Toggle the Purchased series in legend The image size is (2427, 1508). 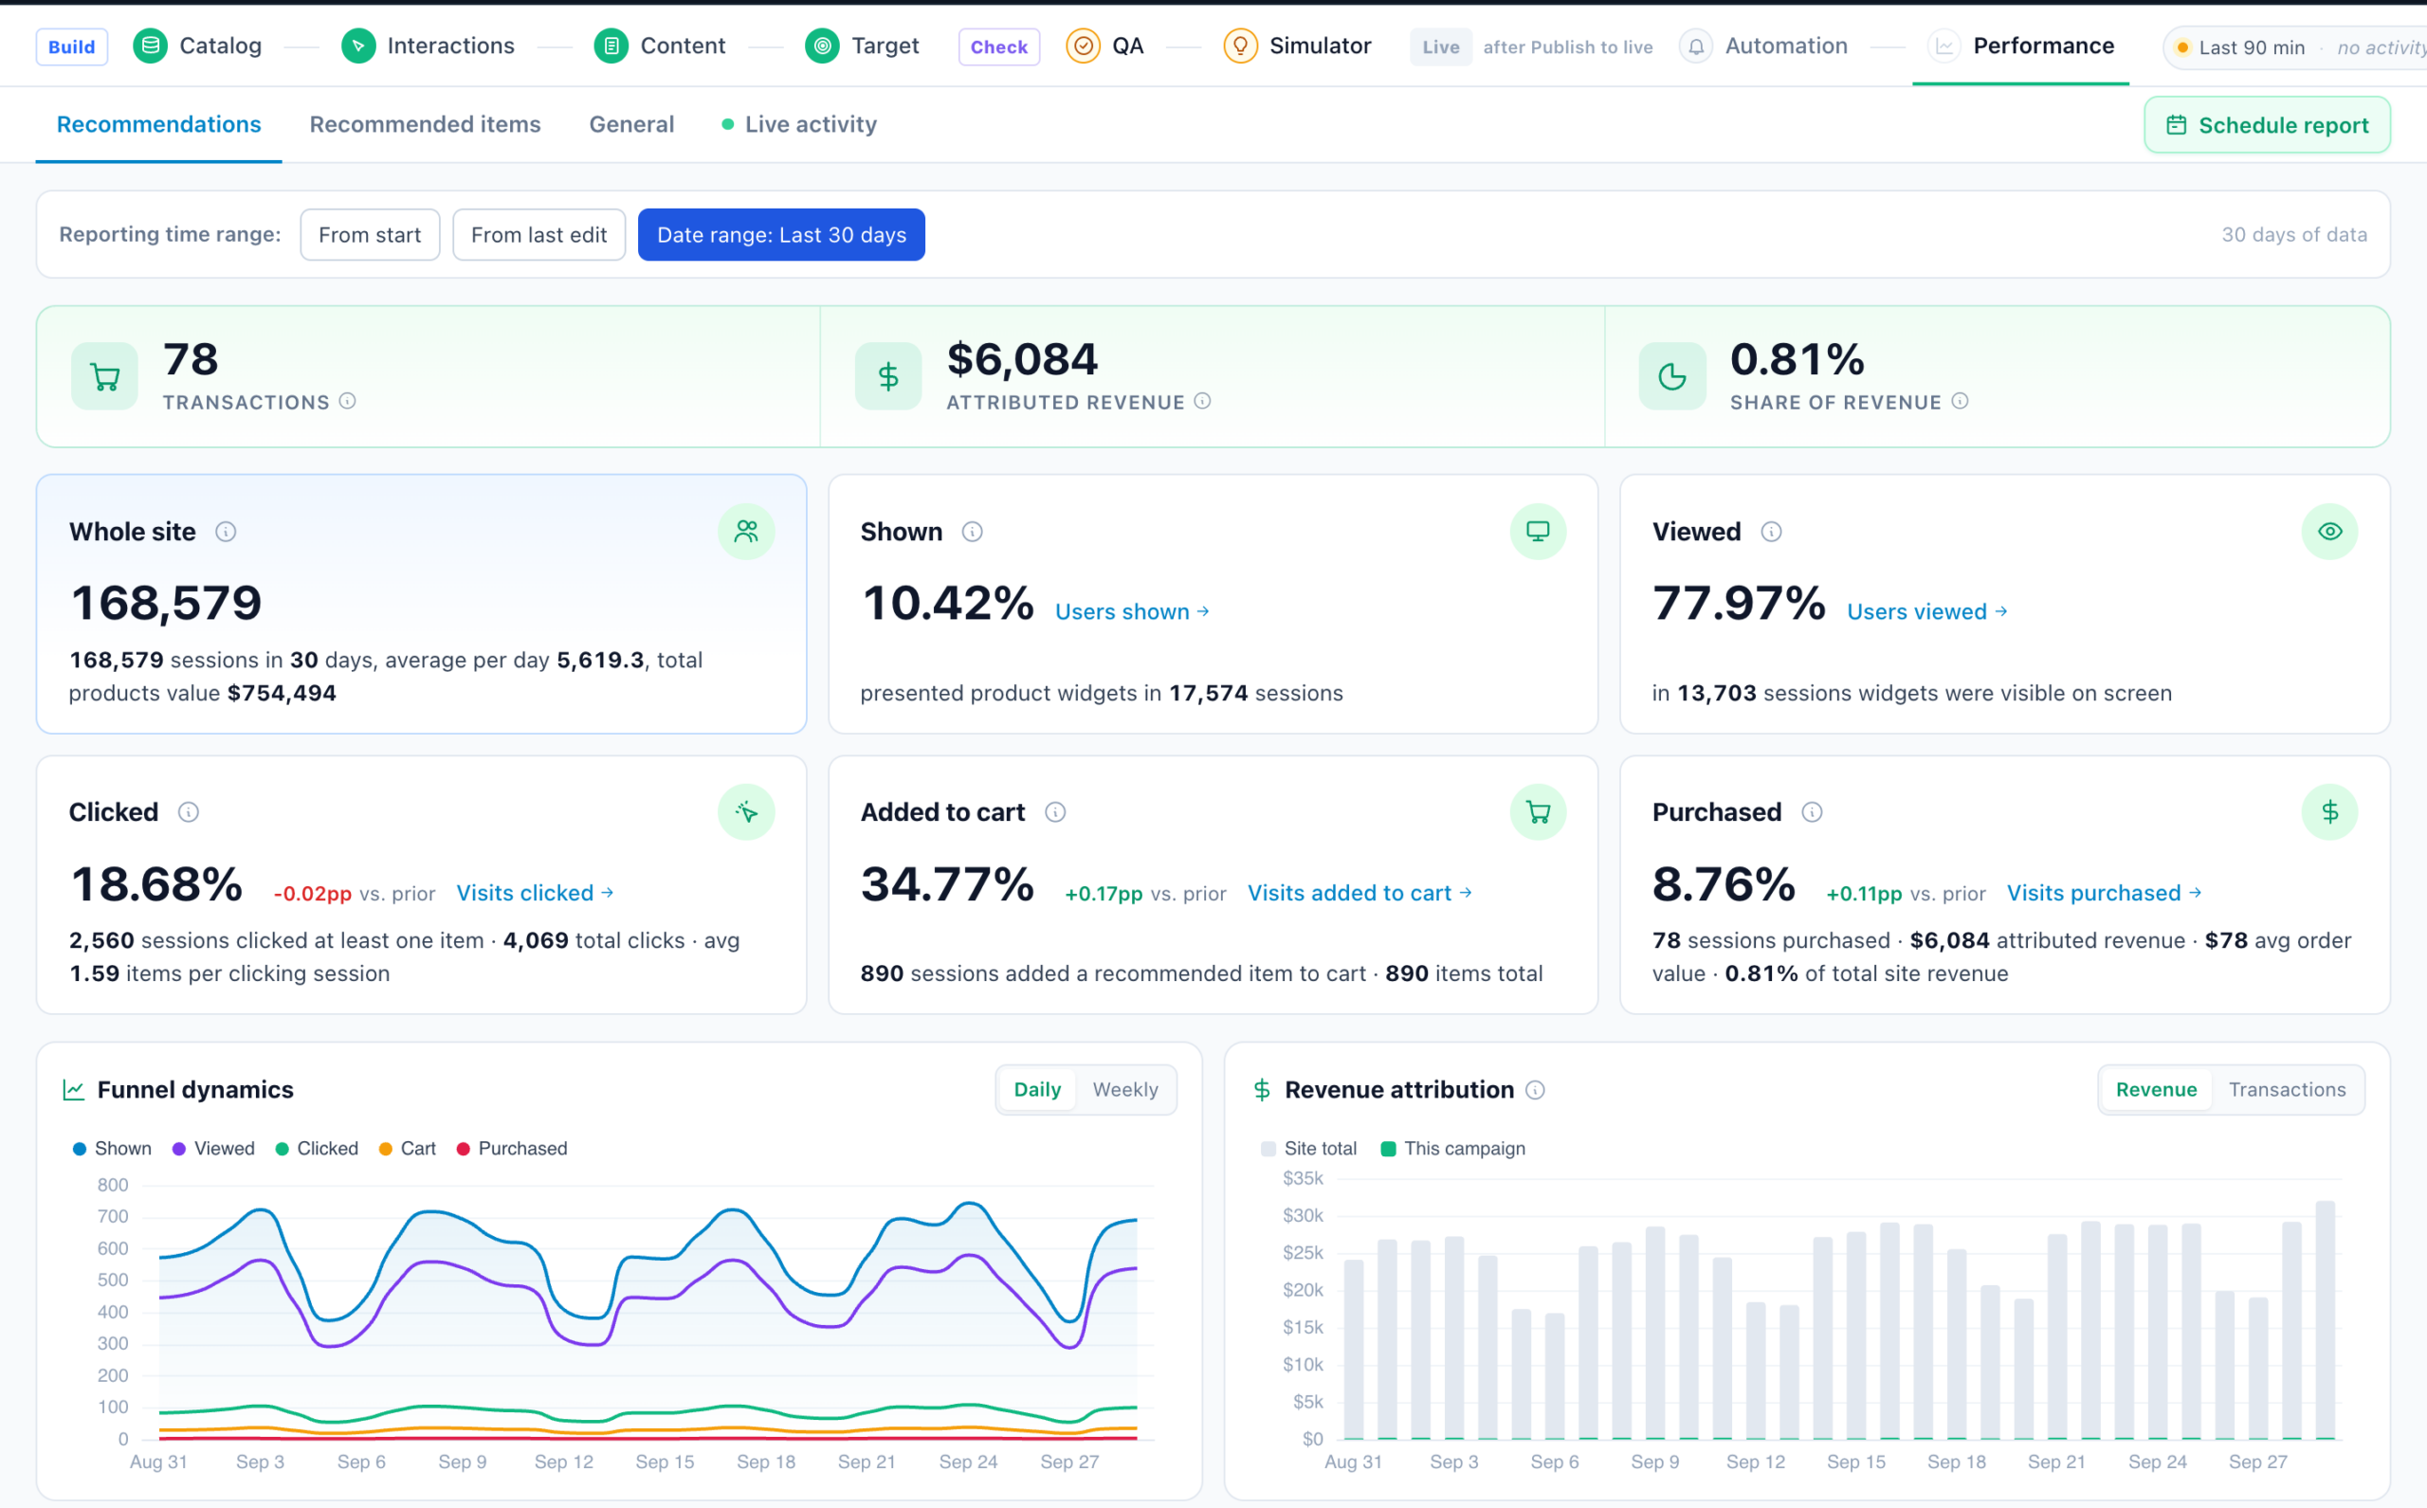[x=512, y=1148]
